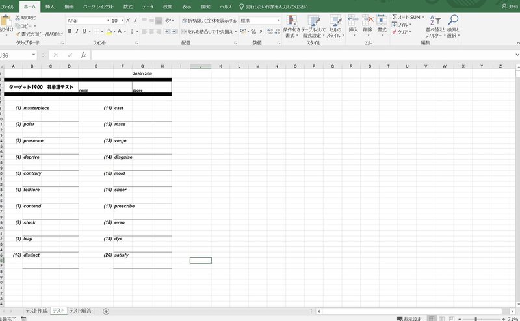Click the Insert Function fx icon

[84, 55]
